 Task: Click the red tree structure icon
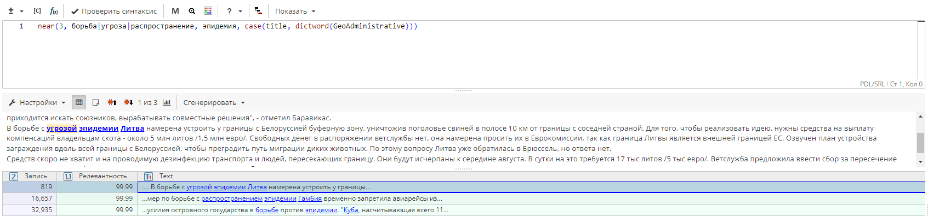[258, 11]
